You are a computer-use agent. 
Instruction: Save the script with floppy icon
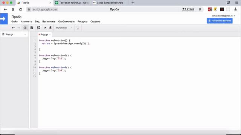(x=32, y=28)
